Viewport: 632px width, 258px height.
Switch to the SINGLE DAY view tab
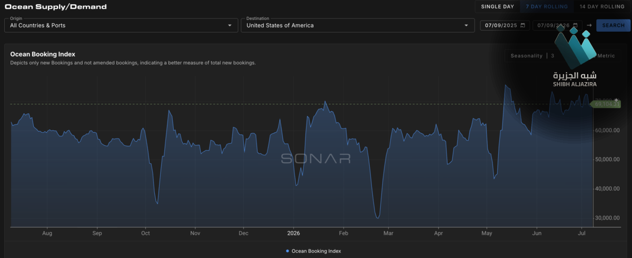pos(497,6)
